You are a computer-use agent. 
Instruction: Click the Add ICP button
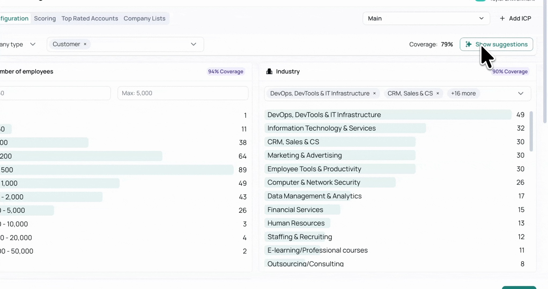520,18
